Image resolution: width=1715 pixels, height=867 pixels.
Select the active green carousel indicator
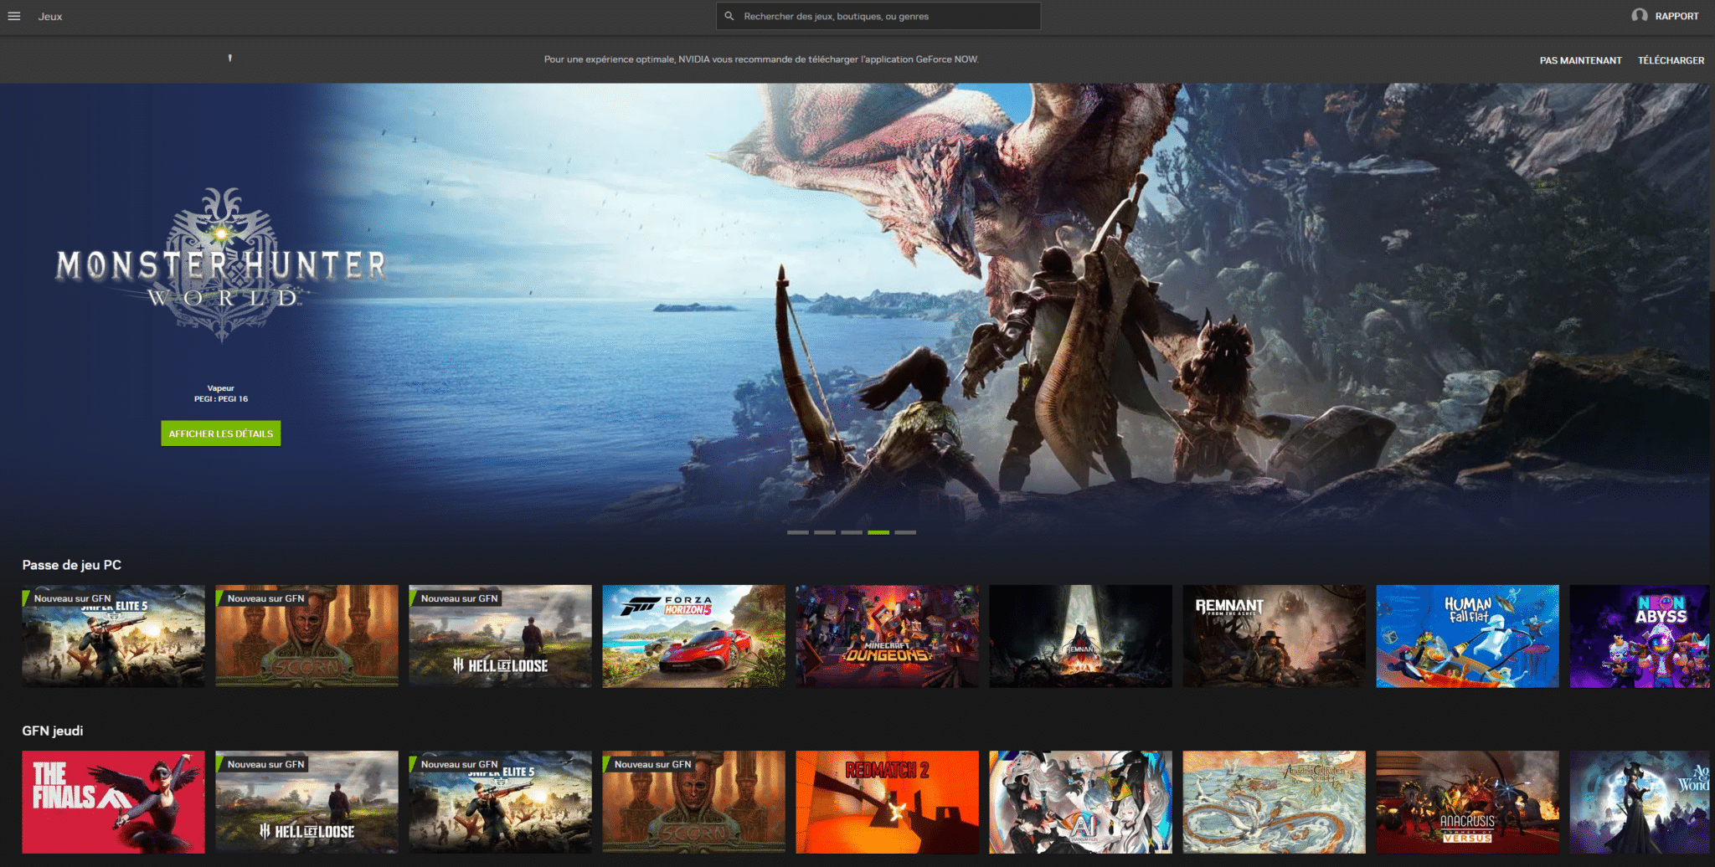tap(878, 532)
